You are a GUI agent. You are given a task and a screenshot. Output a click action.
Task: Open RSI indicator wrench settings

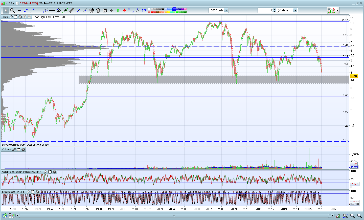(x=45, y=172)
